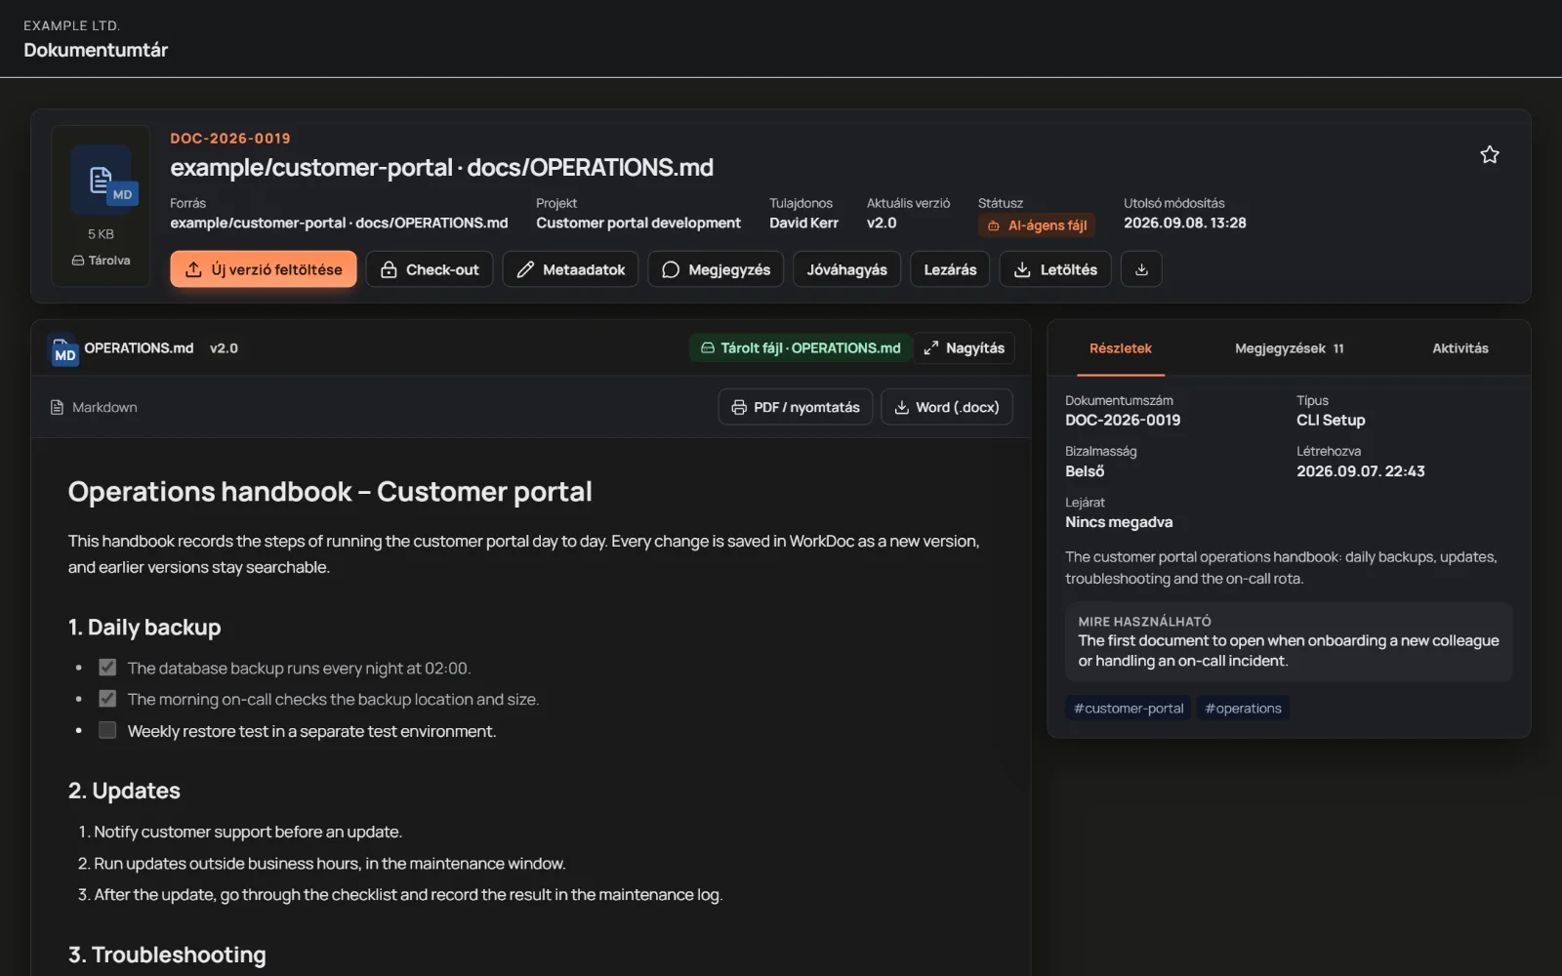1562x976 pixels.
Task: Switch to the Részletek tab
Action: (1121, 348)
